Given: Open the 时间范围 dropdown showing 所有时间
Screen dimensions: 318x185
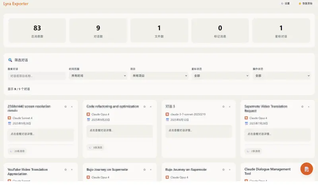Looking at the screenshot, I should 98,76.
